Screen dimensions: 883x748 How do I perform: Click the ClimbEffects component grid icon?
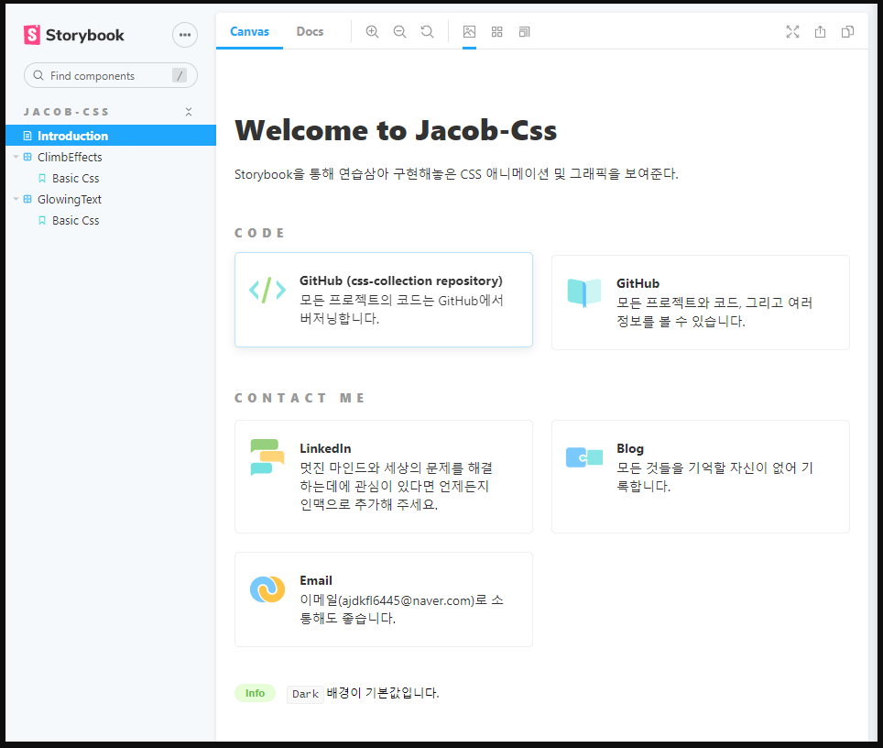point(27,157)
